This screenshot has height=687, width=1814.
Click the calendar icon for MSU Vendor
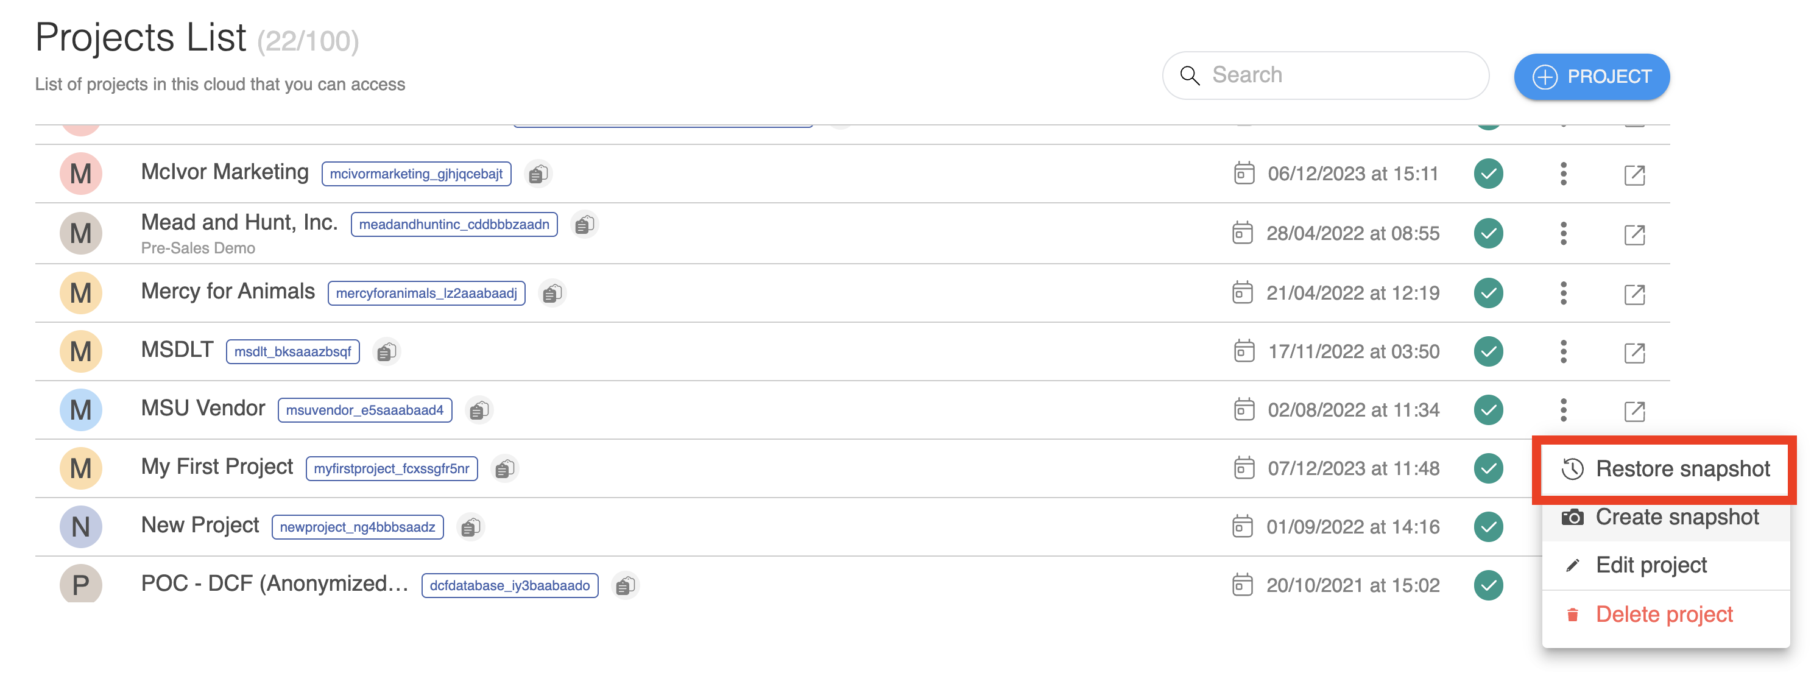coord(1244,410)
